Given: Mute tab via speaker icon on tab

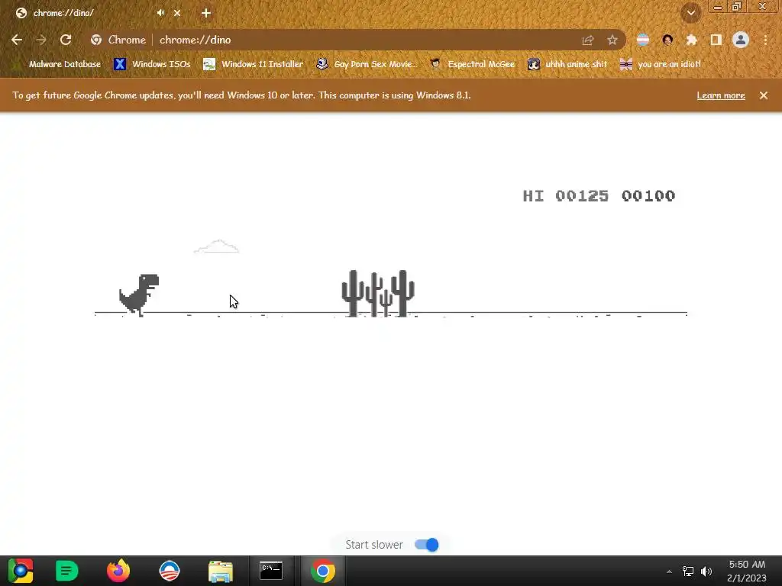Looking at the screenshot, I should pos(160,13).
